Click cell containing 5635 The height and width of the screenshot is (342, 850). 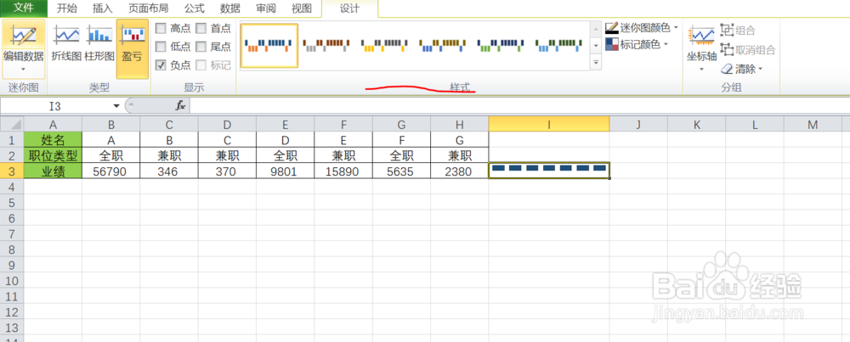coord(402,171)
